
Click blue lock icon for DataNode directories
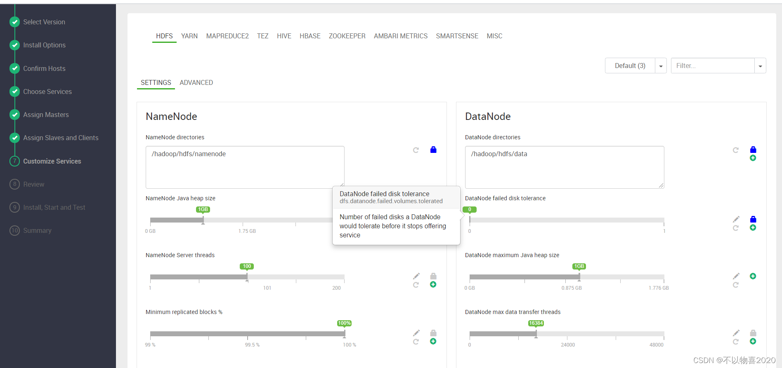click(753, 150)
